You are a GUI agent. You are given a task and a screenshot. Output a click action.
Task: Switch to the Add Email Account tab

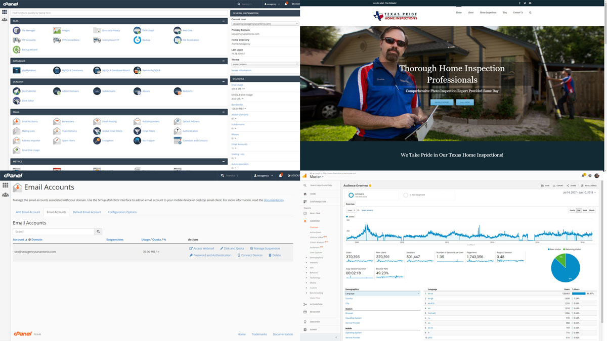pos(28,212)
